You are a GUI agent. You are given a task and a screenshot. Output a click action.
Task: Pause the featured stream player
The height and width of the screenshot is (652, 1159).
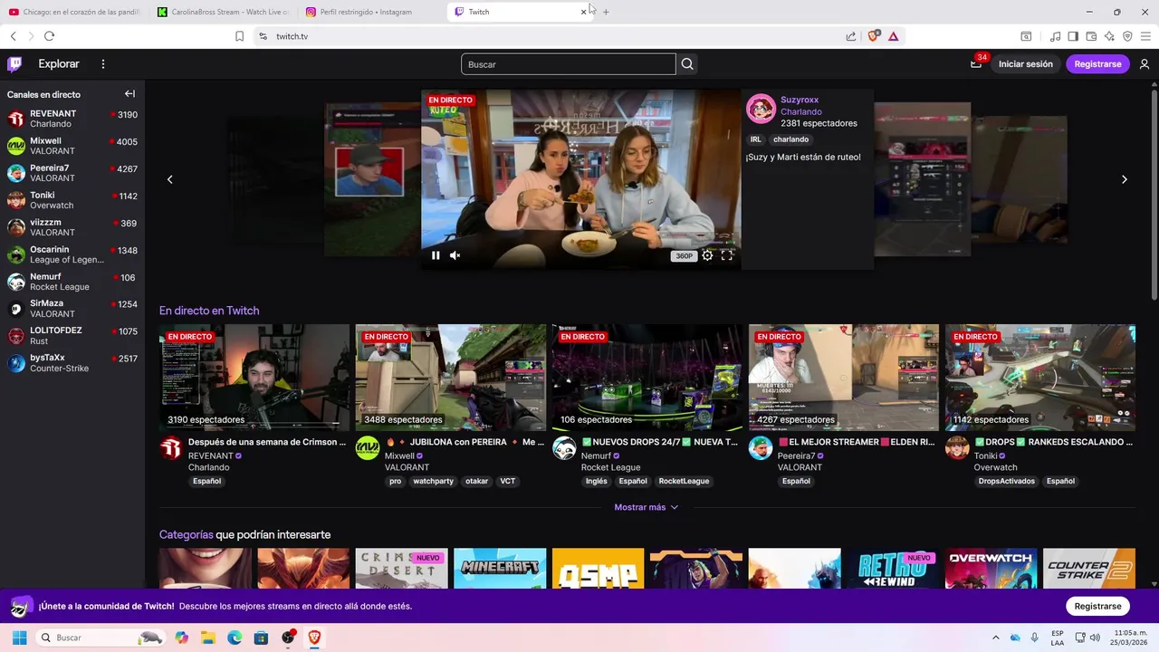click(436, 255)
